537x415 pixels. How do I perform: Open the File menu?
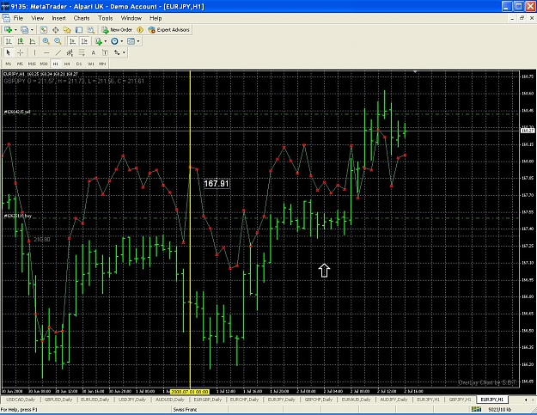click(18, 18)
